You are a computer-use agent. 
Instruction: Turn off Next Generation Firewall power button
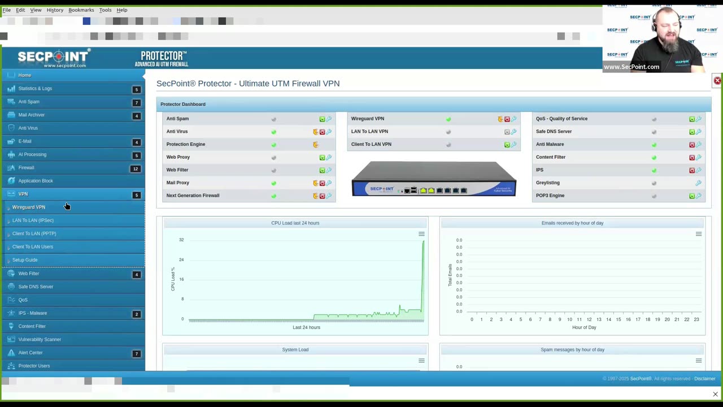[323, 196]
